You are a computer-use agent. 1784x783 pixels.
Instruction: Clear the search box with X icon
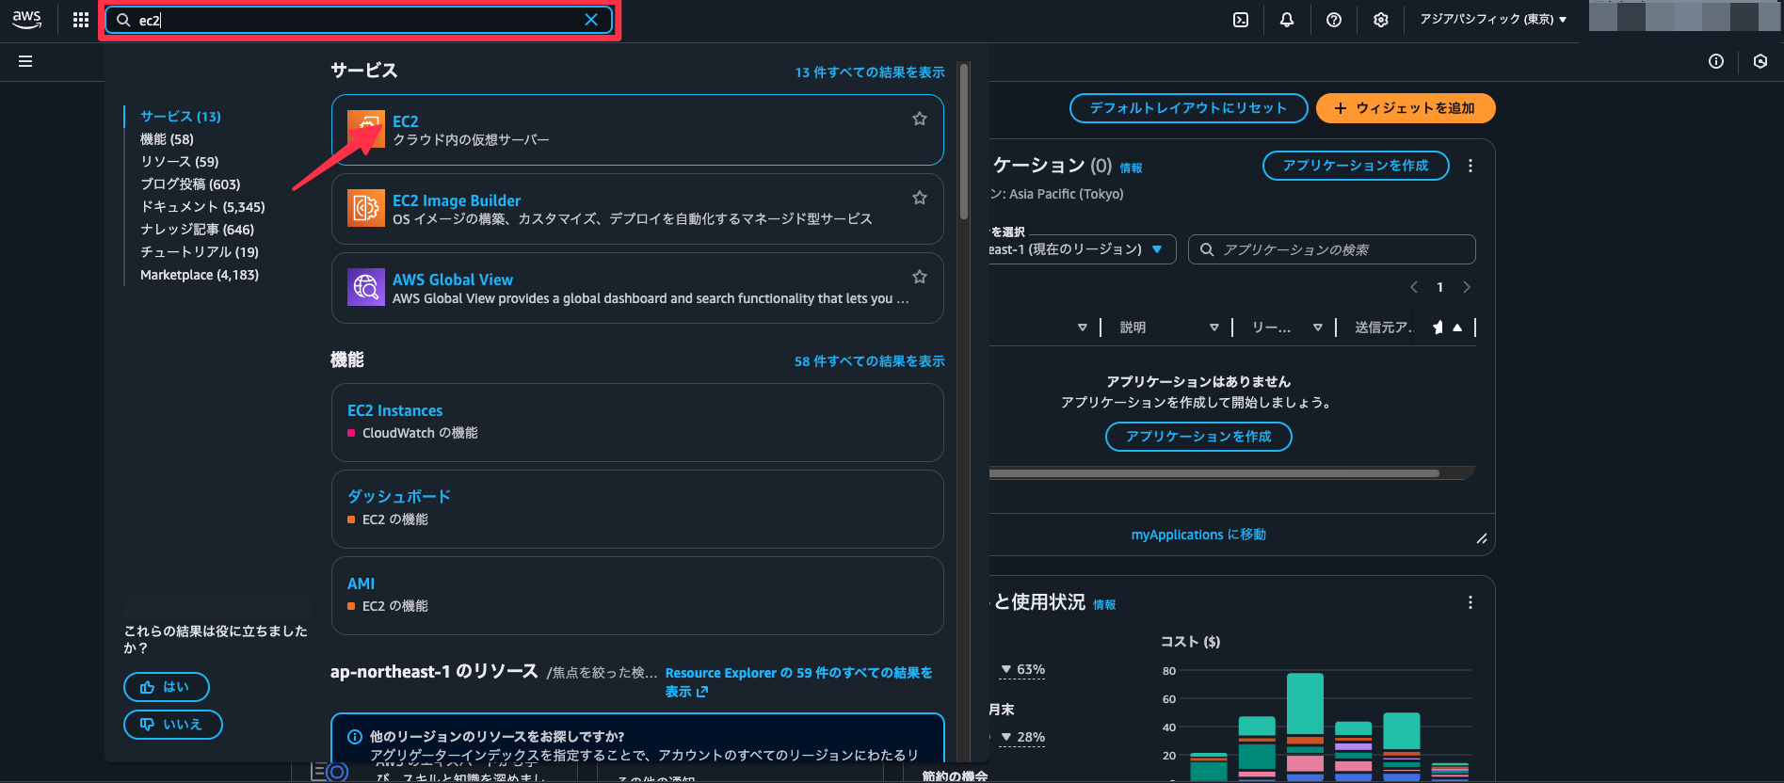(591, 20)
